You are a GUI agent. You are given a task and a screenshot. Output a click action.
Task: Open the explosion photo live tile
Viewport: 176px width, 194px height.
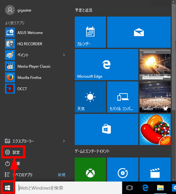(x=155, y=64)
